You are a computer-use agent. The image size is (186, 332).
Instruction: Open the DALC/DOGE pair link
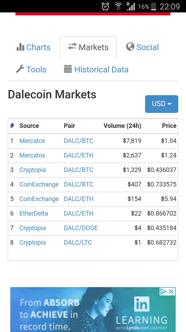(x=81, y=228)
